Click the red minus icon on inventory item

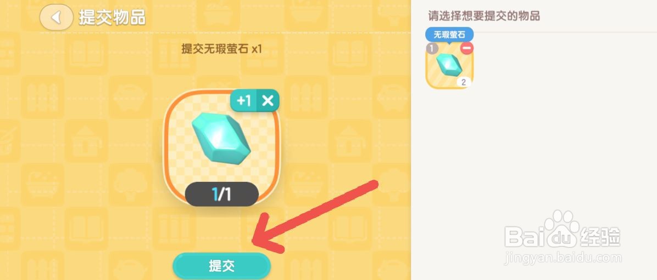coord(467,48)
